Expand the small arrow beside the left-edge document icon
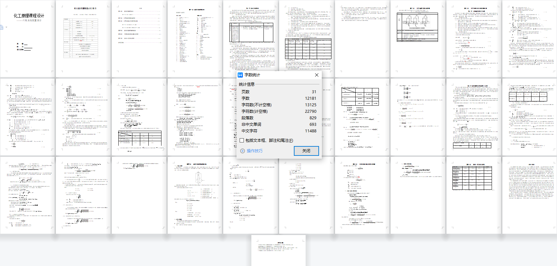The width and height of the screenshot is (557, 266). tap(6, 27)
